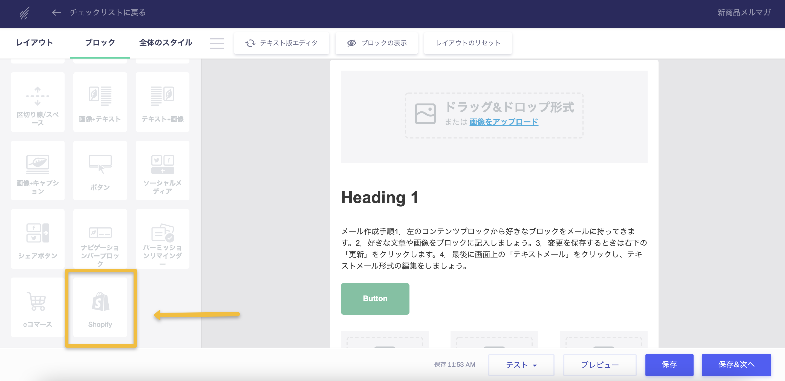Toggle ブロックの表示 visibility
Viewport: 785px width, 381px height.
376,43
